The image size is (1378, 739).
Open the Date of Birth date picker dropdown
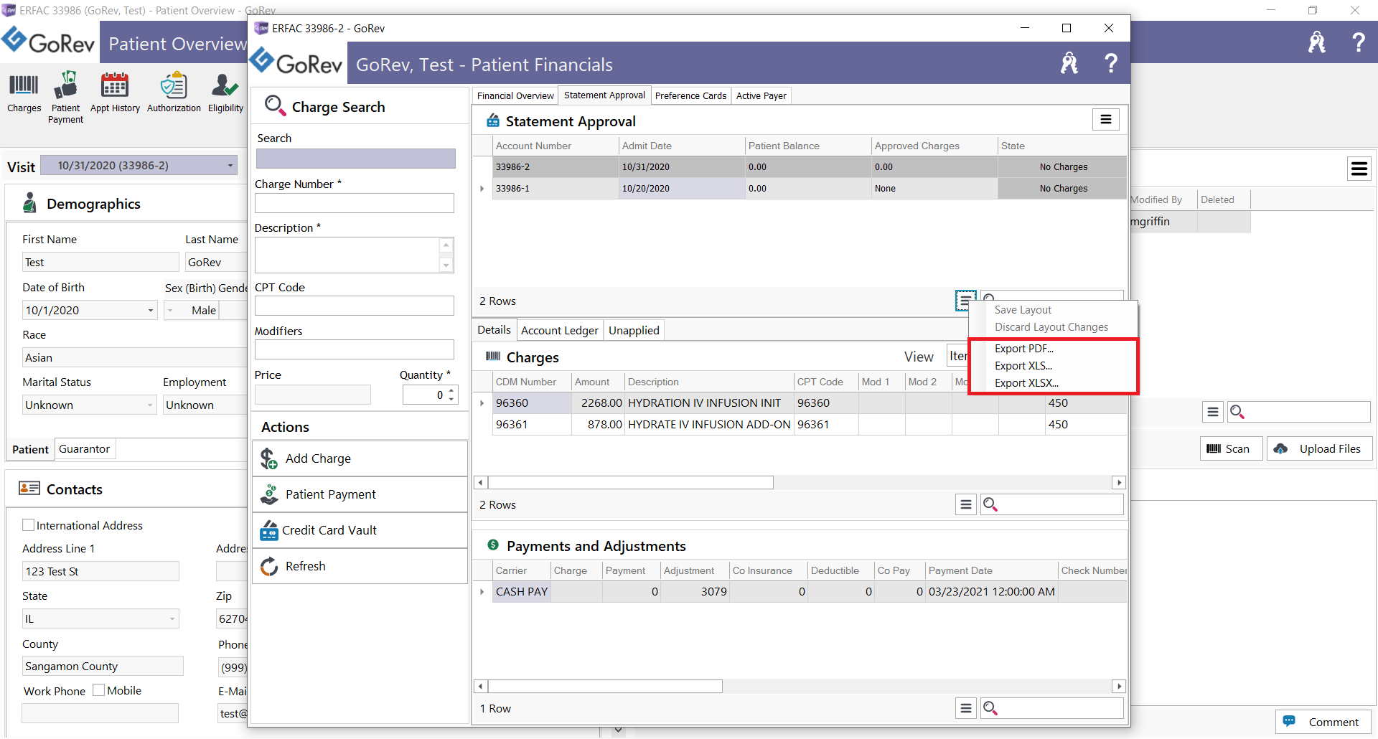click(x=151, y=311)
